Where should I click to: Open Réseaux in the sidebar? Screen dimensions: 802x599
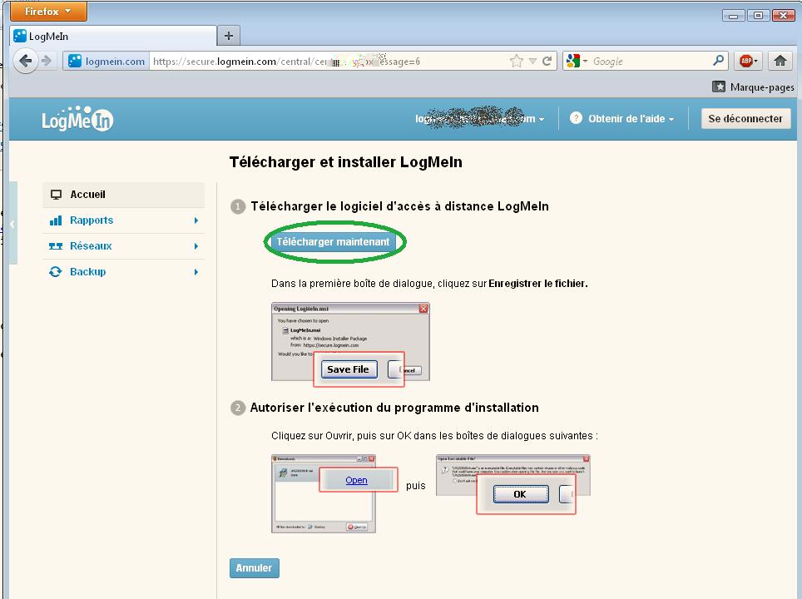(123, 246)
